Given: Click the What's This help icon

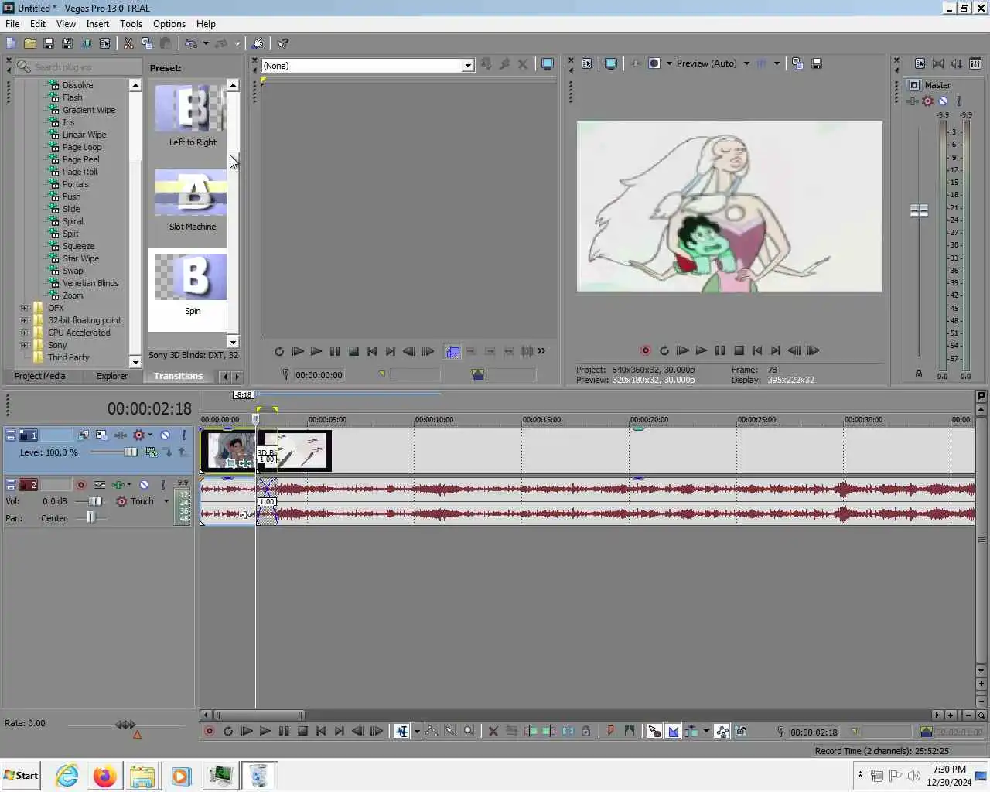Looking at the screenshot, I should pyautogui.click(x=283, y=43).
